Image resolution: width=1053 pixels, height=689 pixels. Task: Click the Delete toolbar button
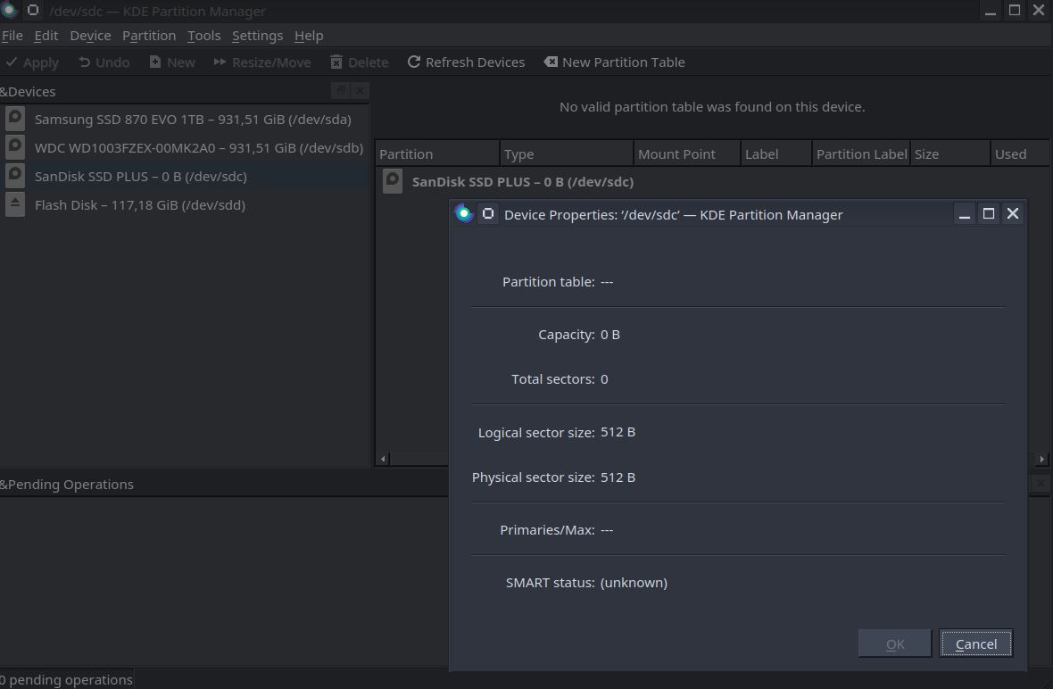359,62
